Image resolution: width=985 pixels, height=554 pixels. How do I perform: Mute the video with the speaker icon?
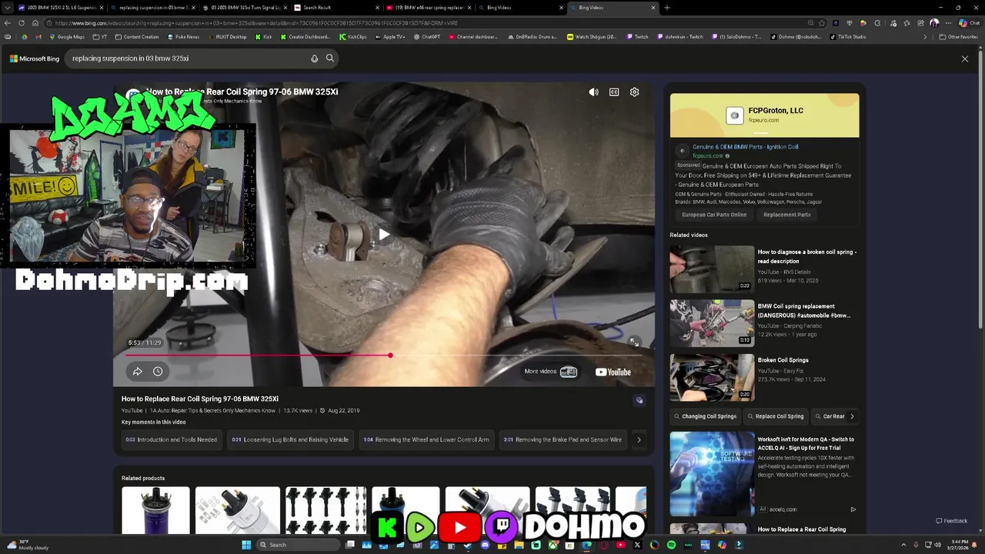pyautogui.click(x=593, y=92)
